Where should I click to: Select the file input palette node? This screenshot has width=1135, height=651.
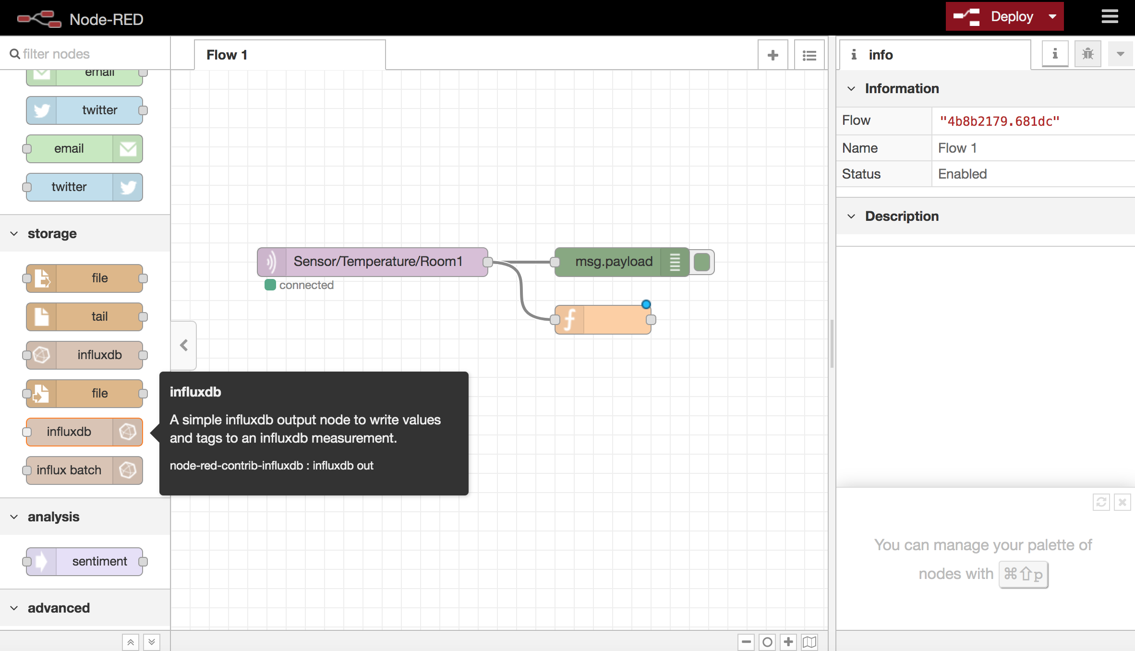[x=85, y=278]
